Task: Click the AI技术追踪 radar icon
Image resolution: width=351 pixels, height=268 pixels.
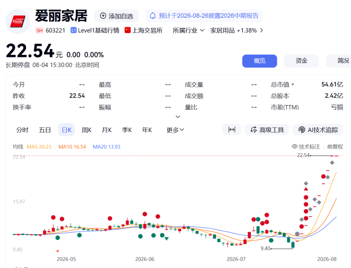Action: coord(302,130)
